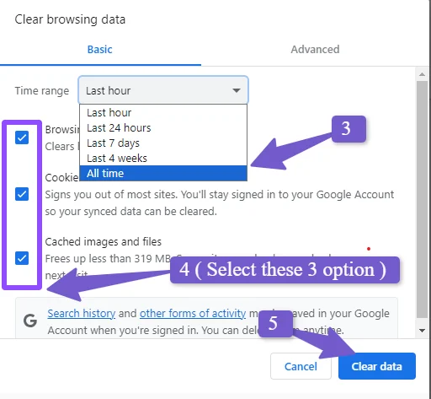Viewport: 431px width, 399px height.
Task: Uncheck the Browsing history checkbox
Action: pos(22,137)
